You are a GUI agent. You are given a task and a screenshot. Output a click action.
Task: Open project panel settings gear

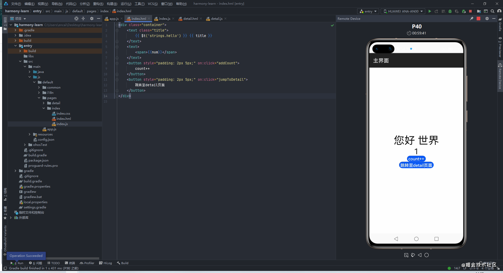pos(92,18)
